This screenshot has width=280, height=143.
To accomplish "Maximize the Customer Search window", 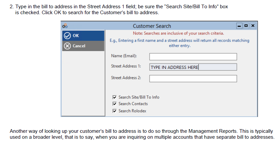I will point(246,26).
